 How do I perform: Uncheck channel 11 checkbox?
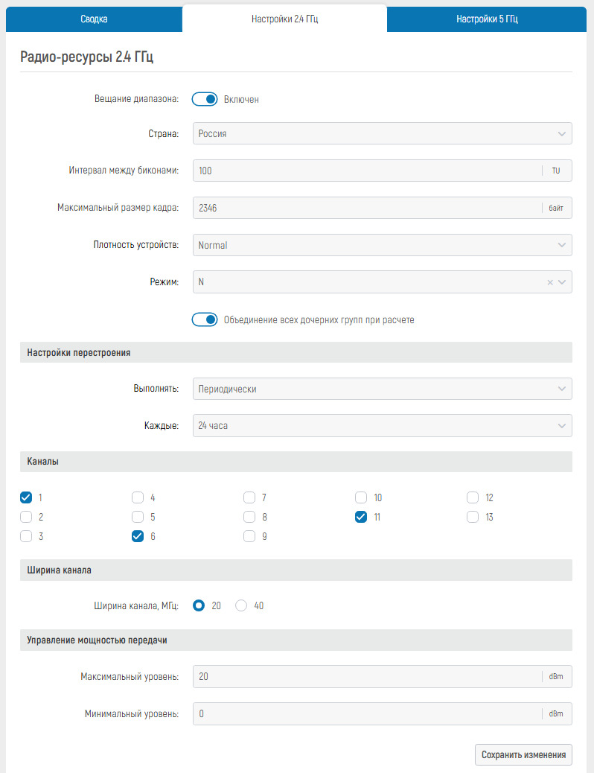[361, 517]
